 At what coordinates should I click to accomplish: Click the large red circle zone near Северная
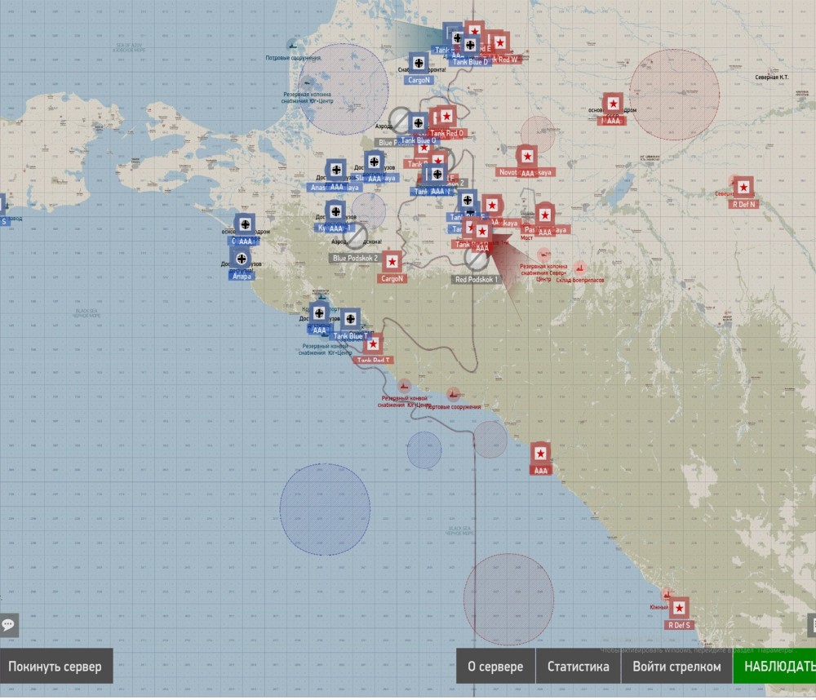675,95
